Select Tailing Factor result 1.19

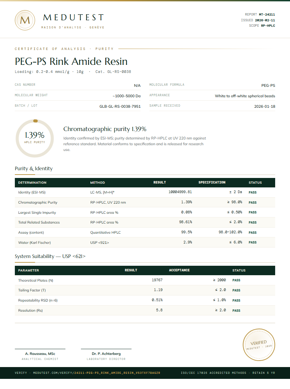[x=158, y=290]
